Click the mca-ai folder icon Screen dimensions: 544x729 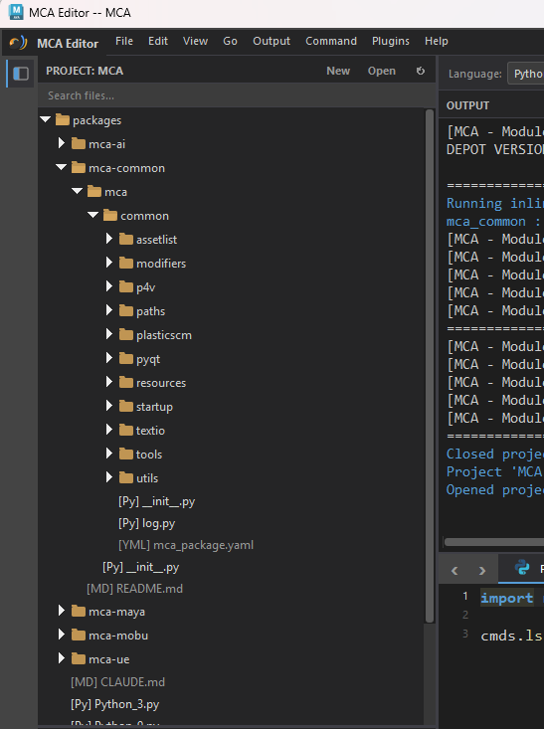[x=79, y=143]
